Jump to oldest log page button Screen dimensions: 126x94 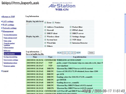click(63, 53)
